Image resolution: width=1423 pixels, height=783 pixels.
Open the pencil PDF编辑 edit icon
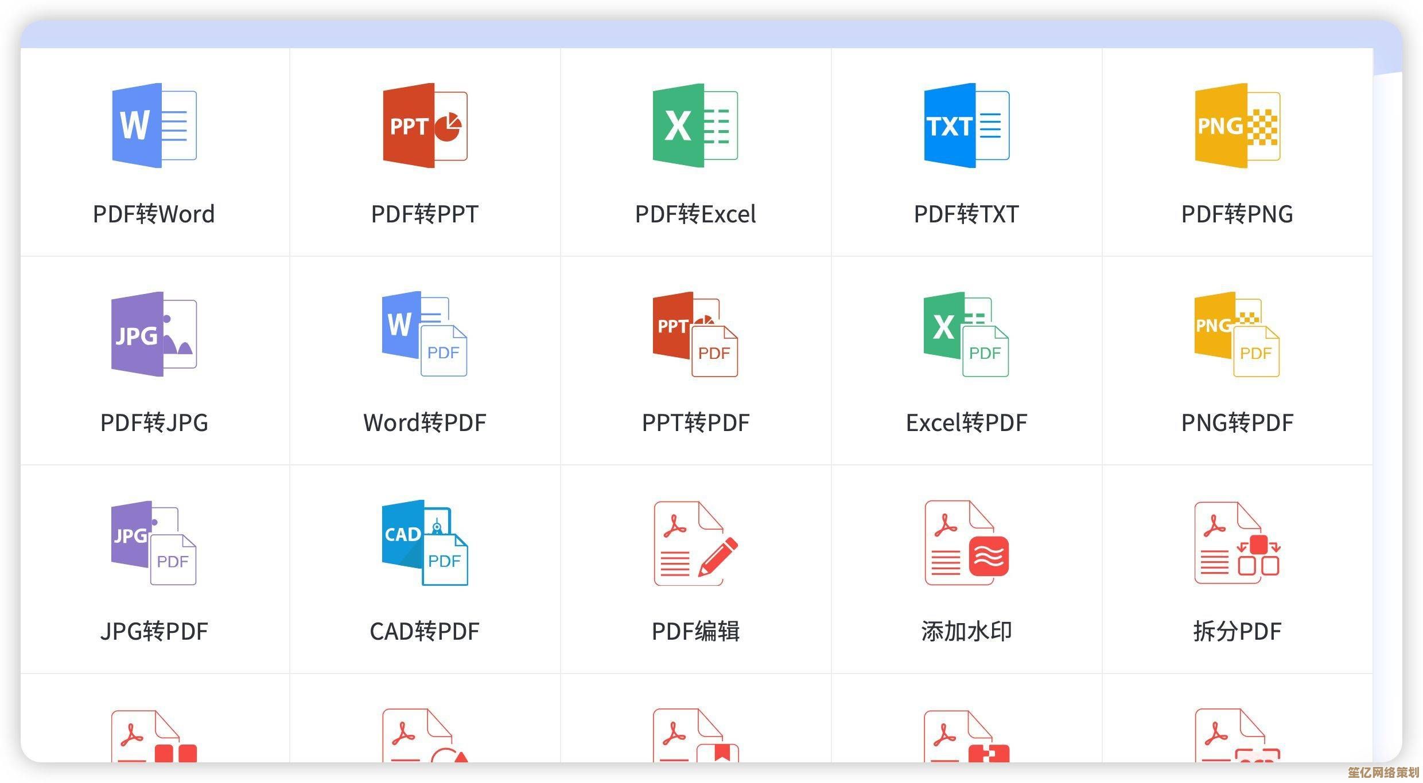tap(696, 543)
